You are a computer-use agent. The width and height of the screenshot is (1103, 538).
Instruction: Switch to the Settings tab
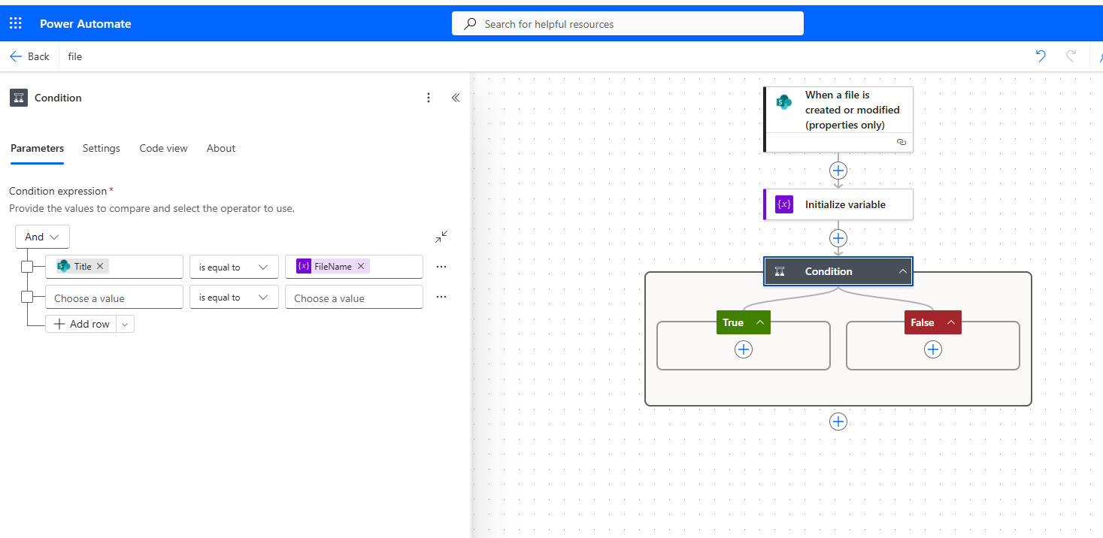pos(102,148)
